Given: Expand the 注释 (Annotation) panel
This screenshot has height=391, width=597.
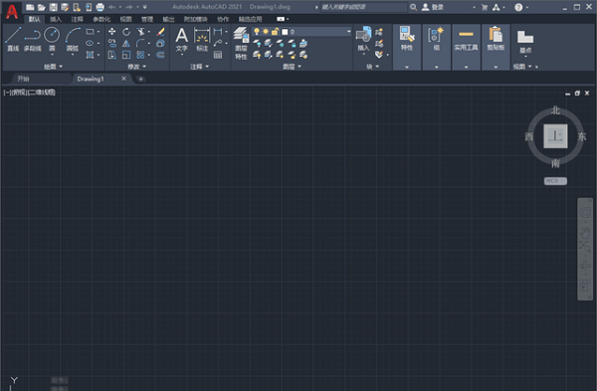Looking at the screenshot, I should (x=200, y=67).
